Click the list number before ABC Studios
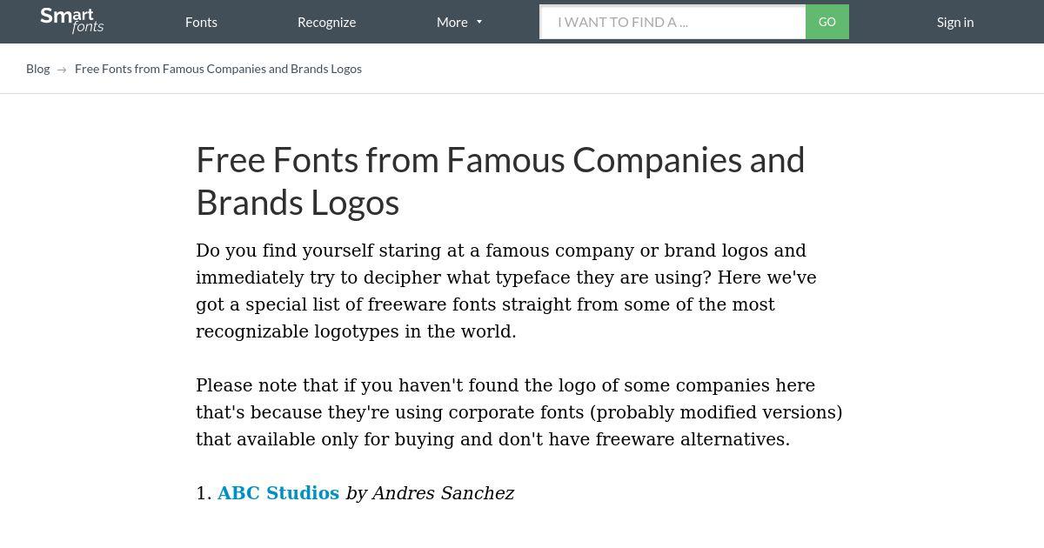 204,493
